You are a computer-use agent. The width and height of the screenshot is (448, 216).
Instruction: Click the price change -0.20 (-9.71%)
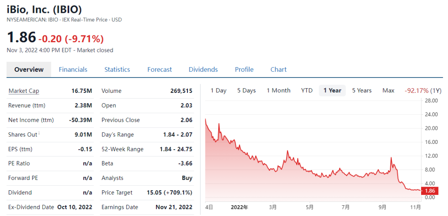point(71,39)
